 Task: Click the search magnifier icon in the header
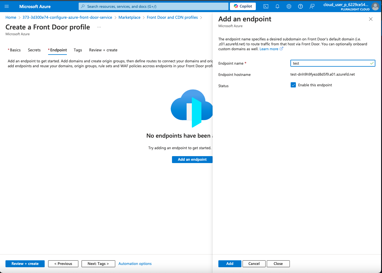(83, 6)
